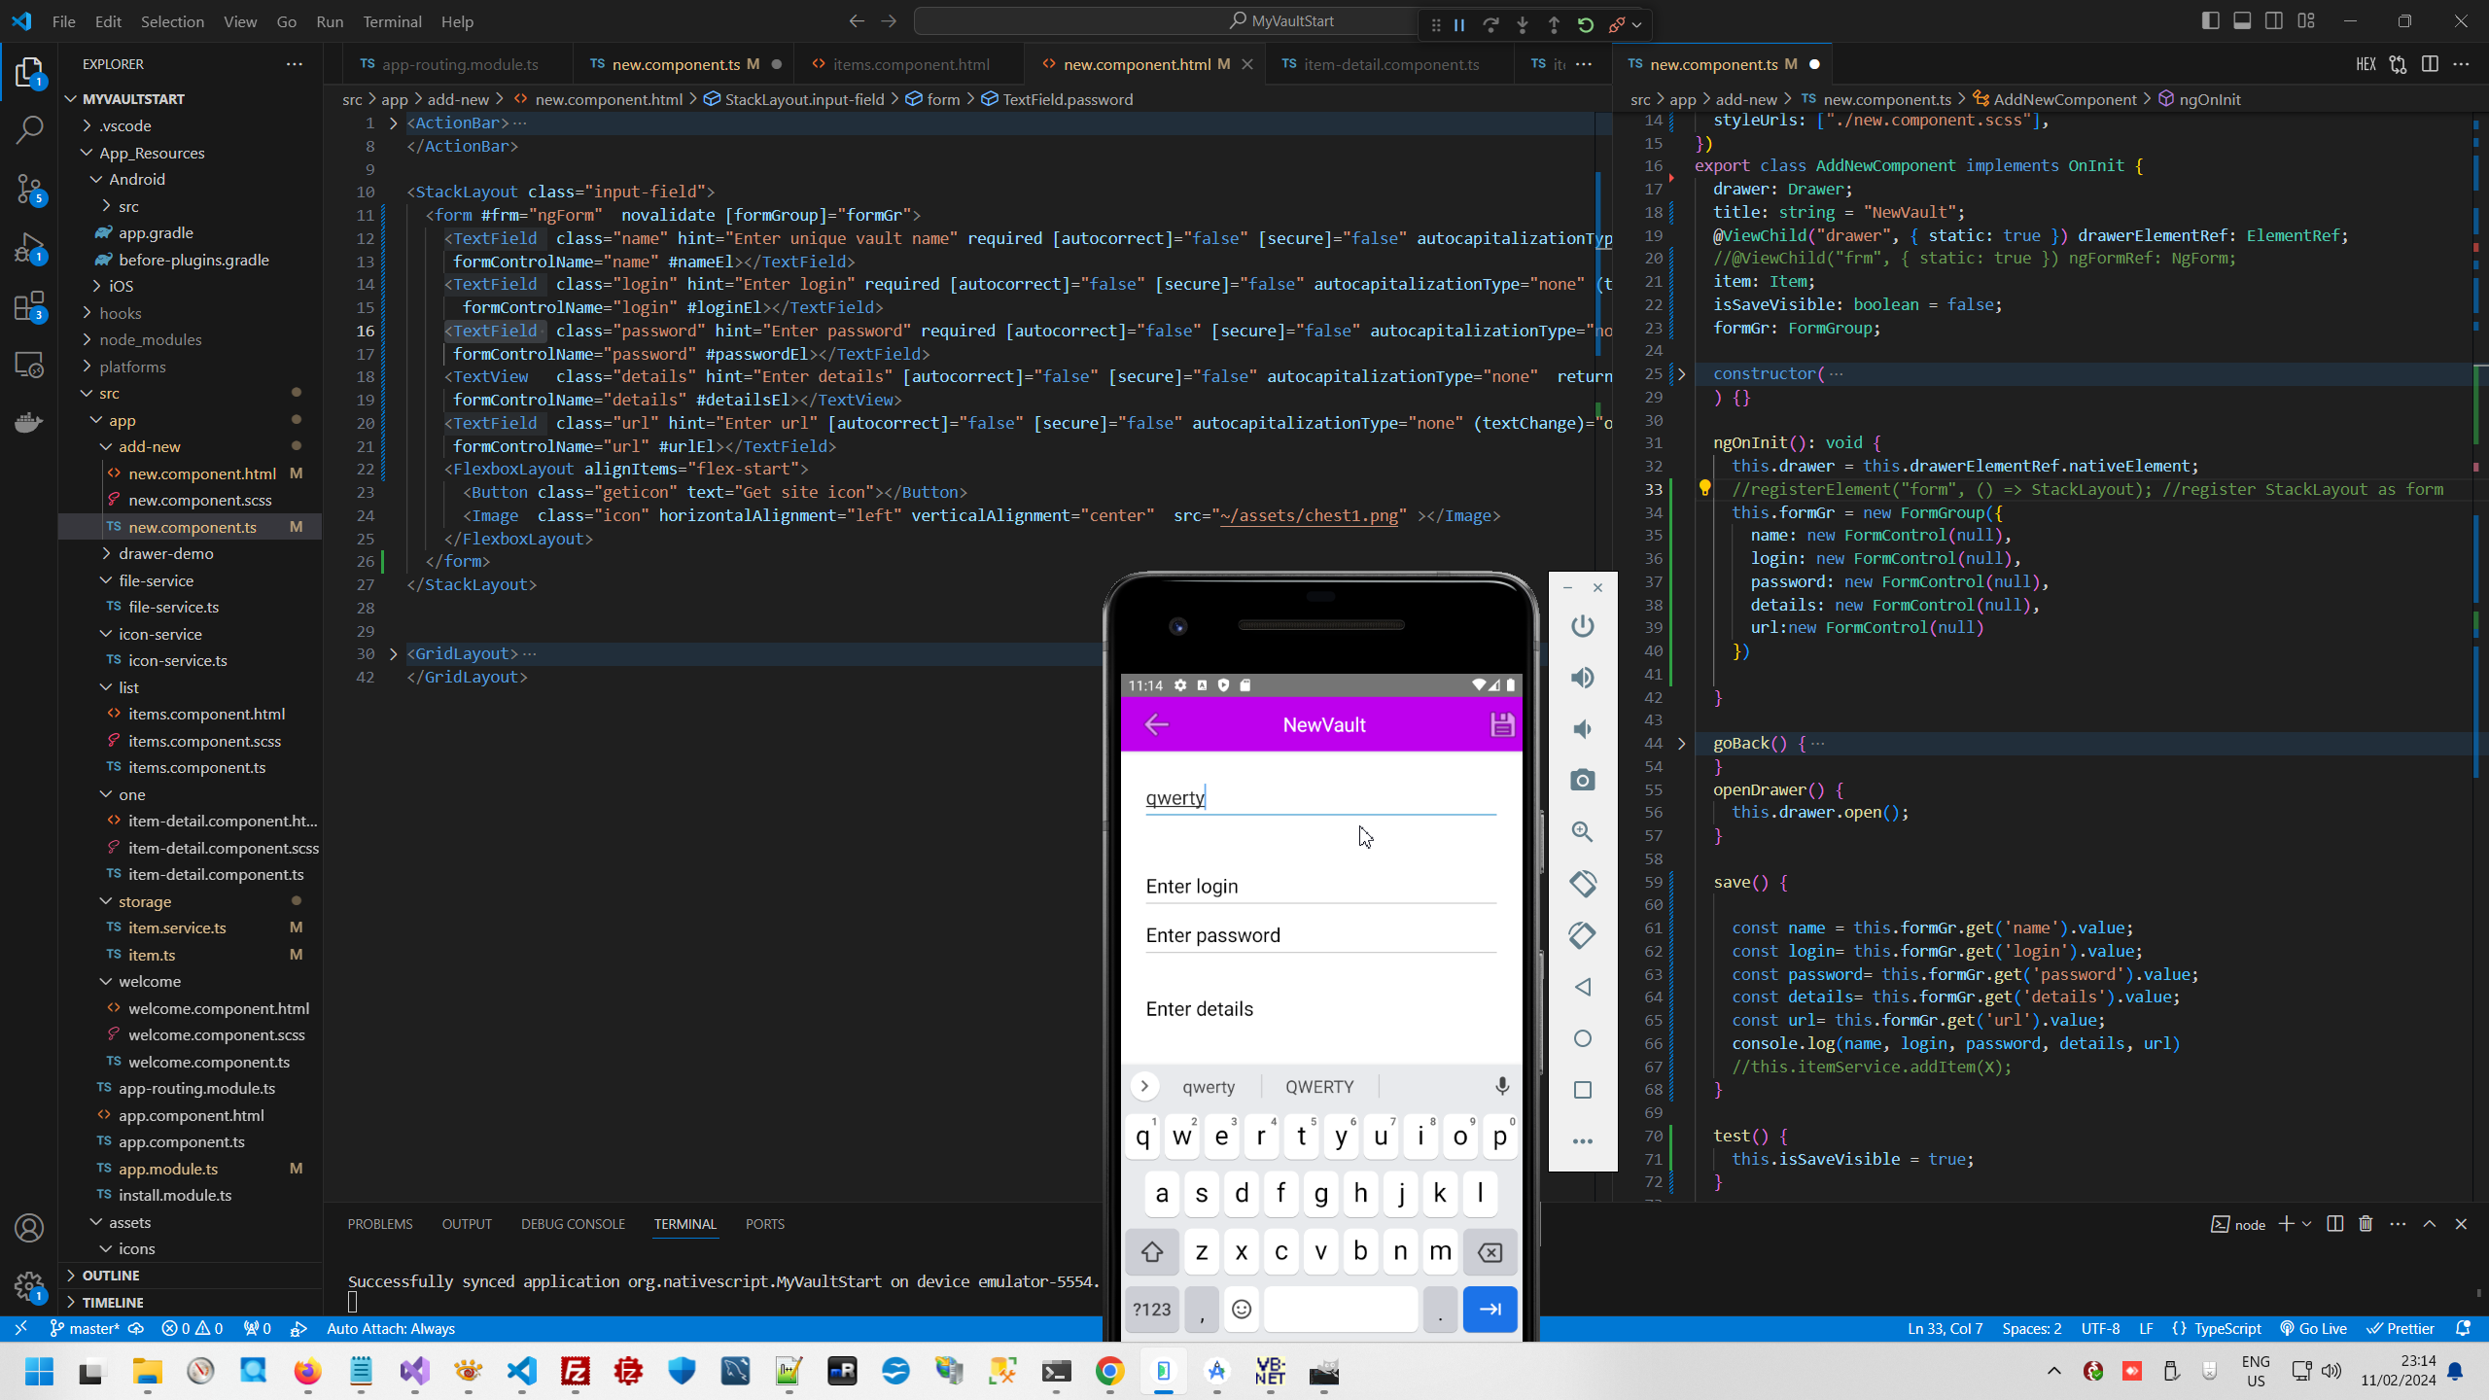Pause the debugger from the debug toolbar

click(1459, 25)
